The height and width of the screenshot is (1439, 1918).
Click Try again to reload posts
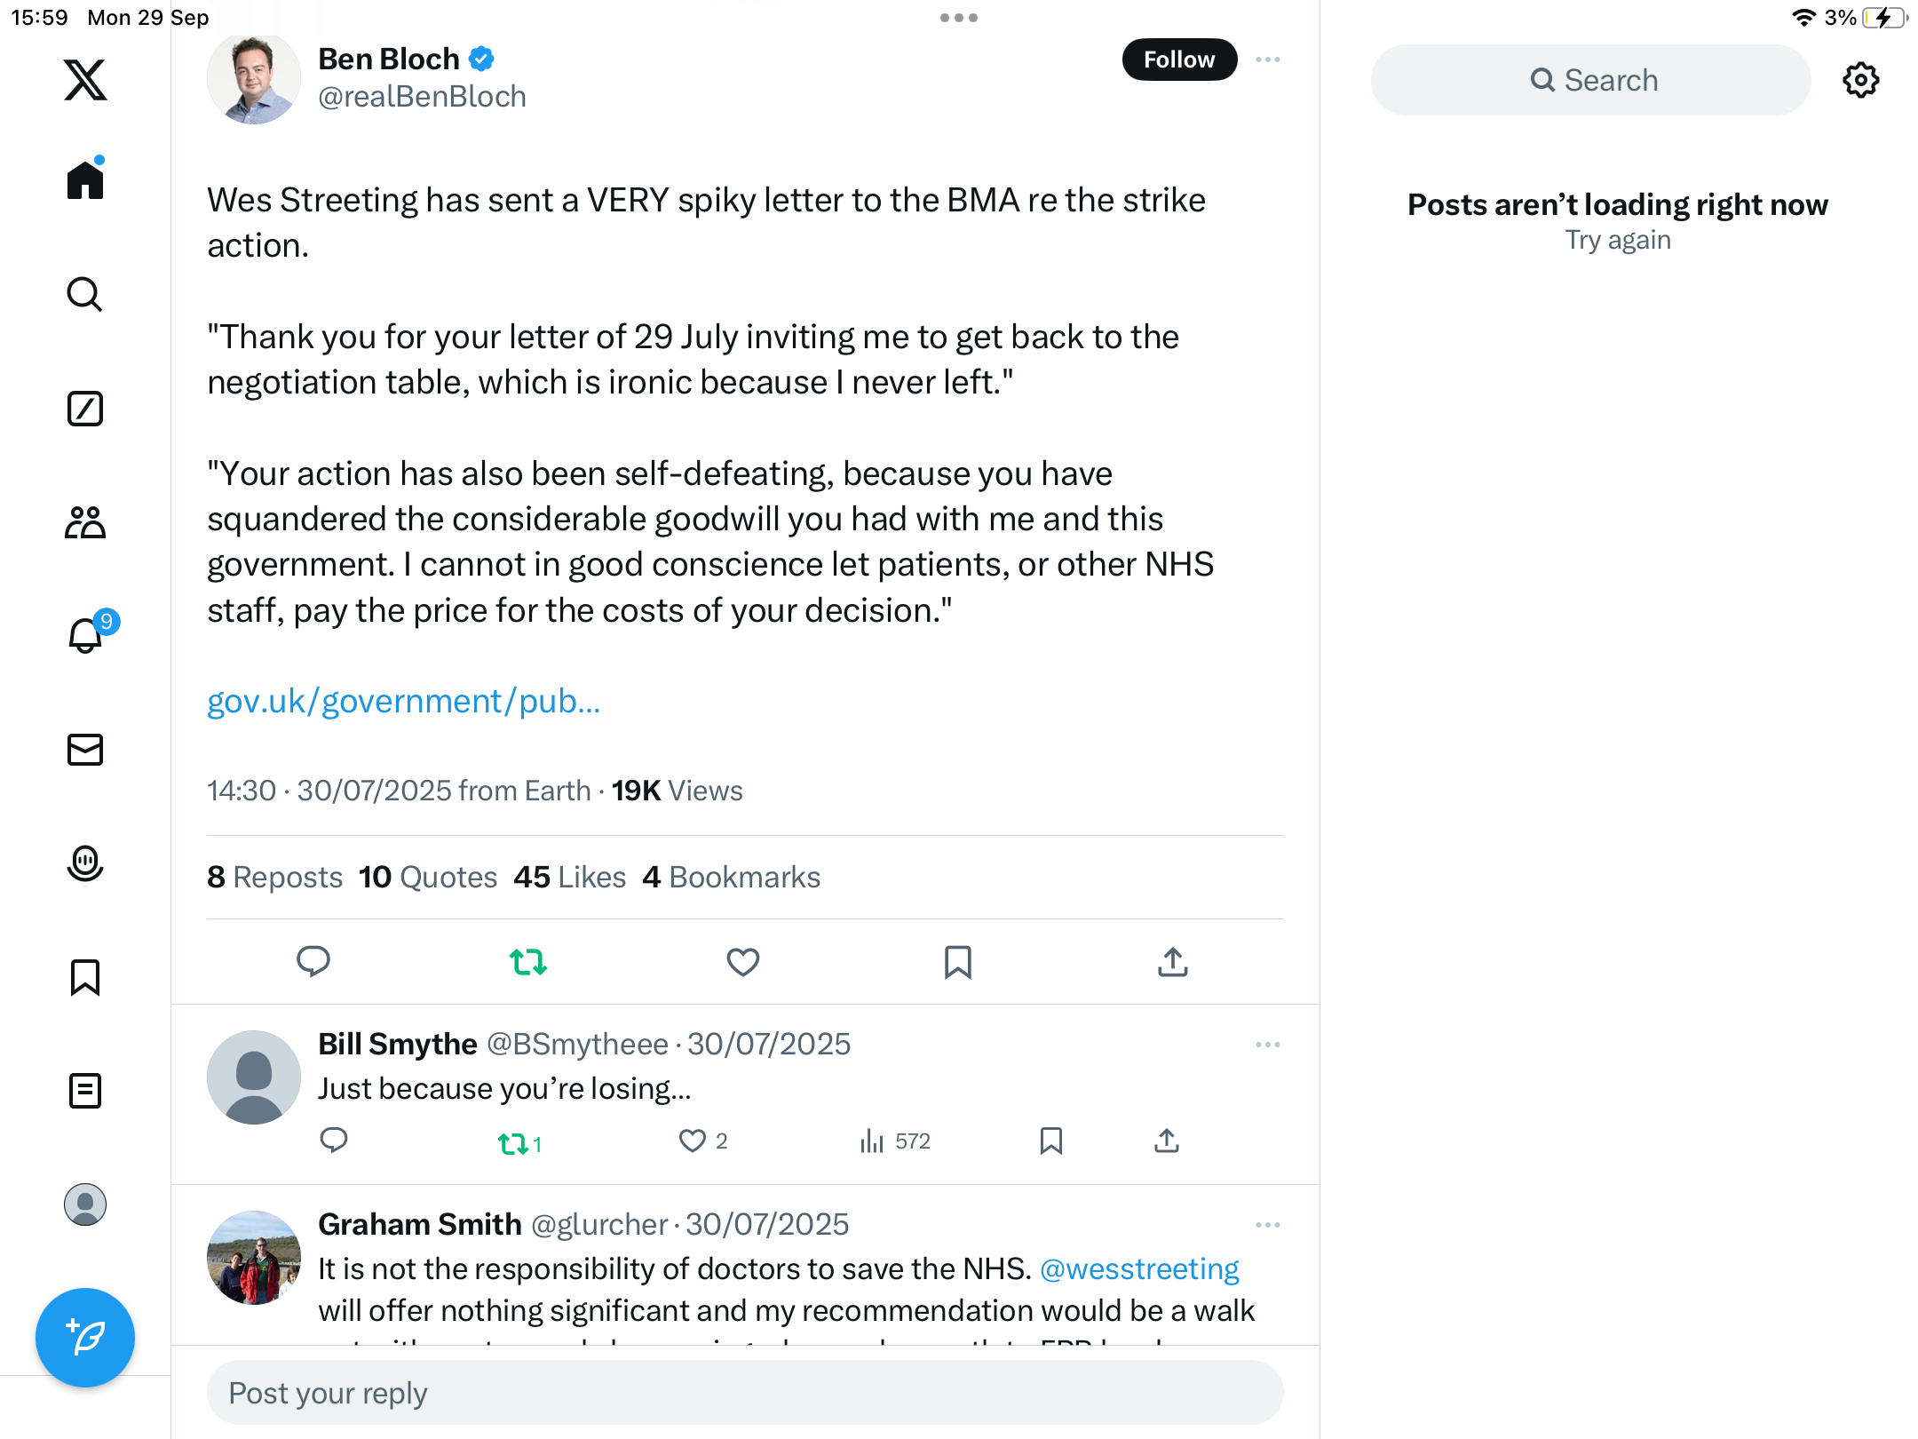click(1618, 240)
